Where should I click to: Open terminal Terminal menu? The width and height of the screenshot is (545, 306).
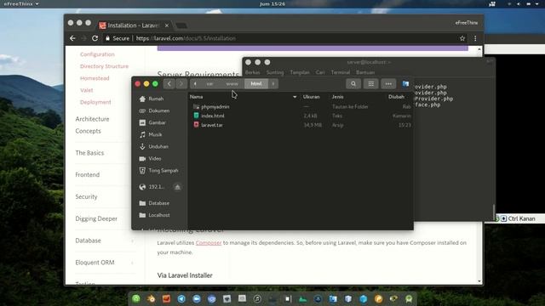click(341, 72)
